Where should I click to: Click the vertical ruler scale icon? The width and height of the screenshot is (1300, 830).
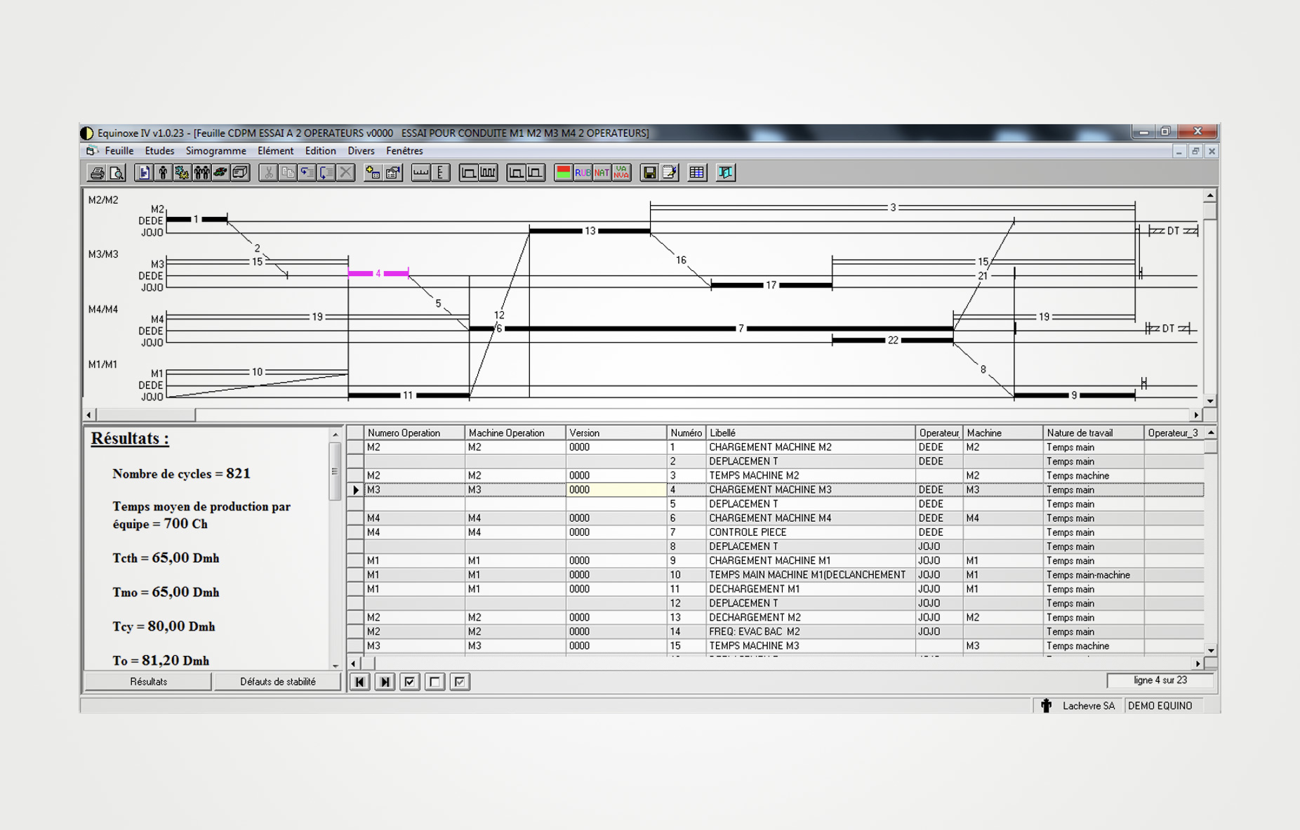(x=440, y=173)
